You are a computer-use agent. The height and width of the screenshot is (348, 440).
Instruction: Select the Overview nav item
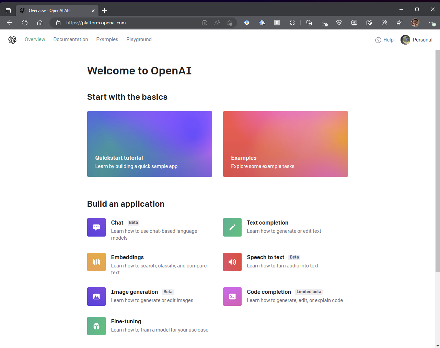[x=35, y=39]
